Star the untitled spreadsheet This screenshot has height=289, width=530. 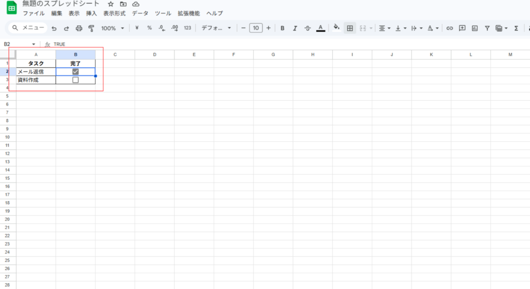(x=110, y=4)
